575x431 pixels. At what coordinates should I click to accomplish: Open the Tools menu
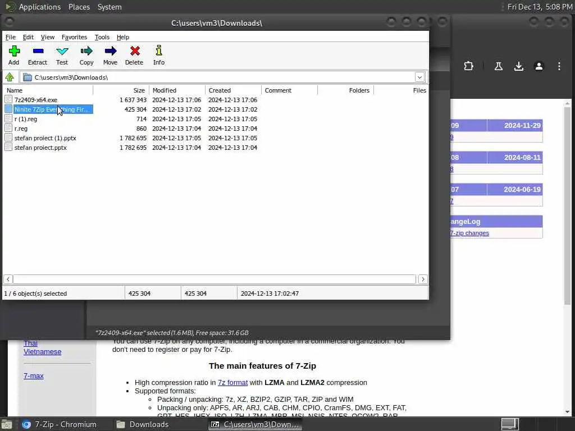tap(102, 37)
